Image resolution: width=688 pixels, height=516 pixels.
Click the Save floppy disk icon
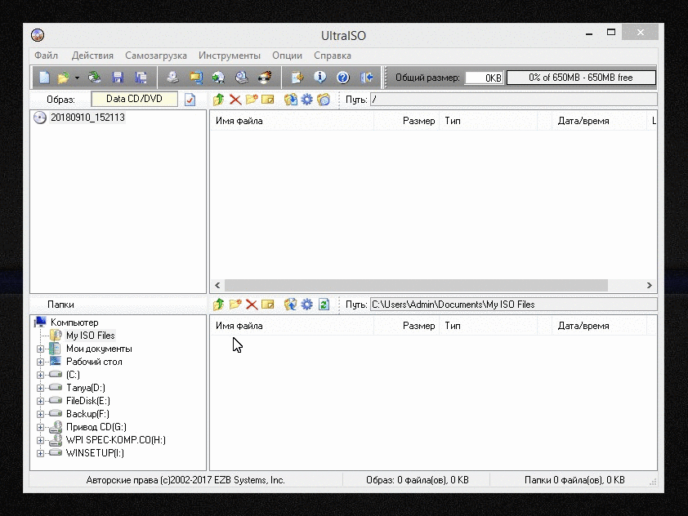click(x=118, y=78)
